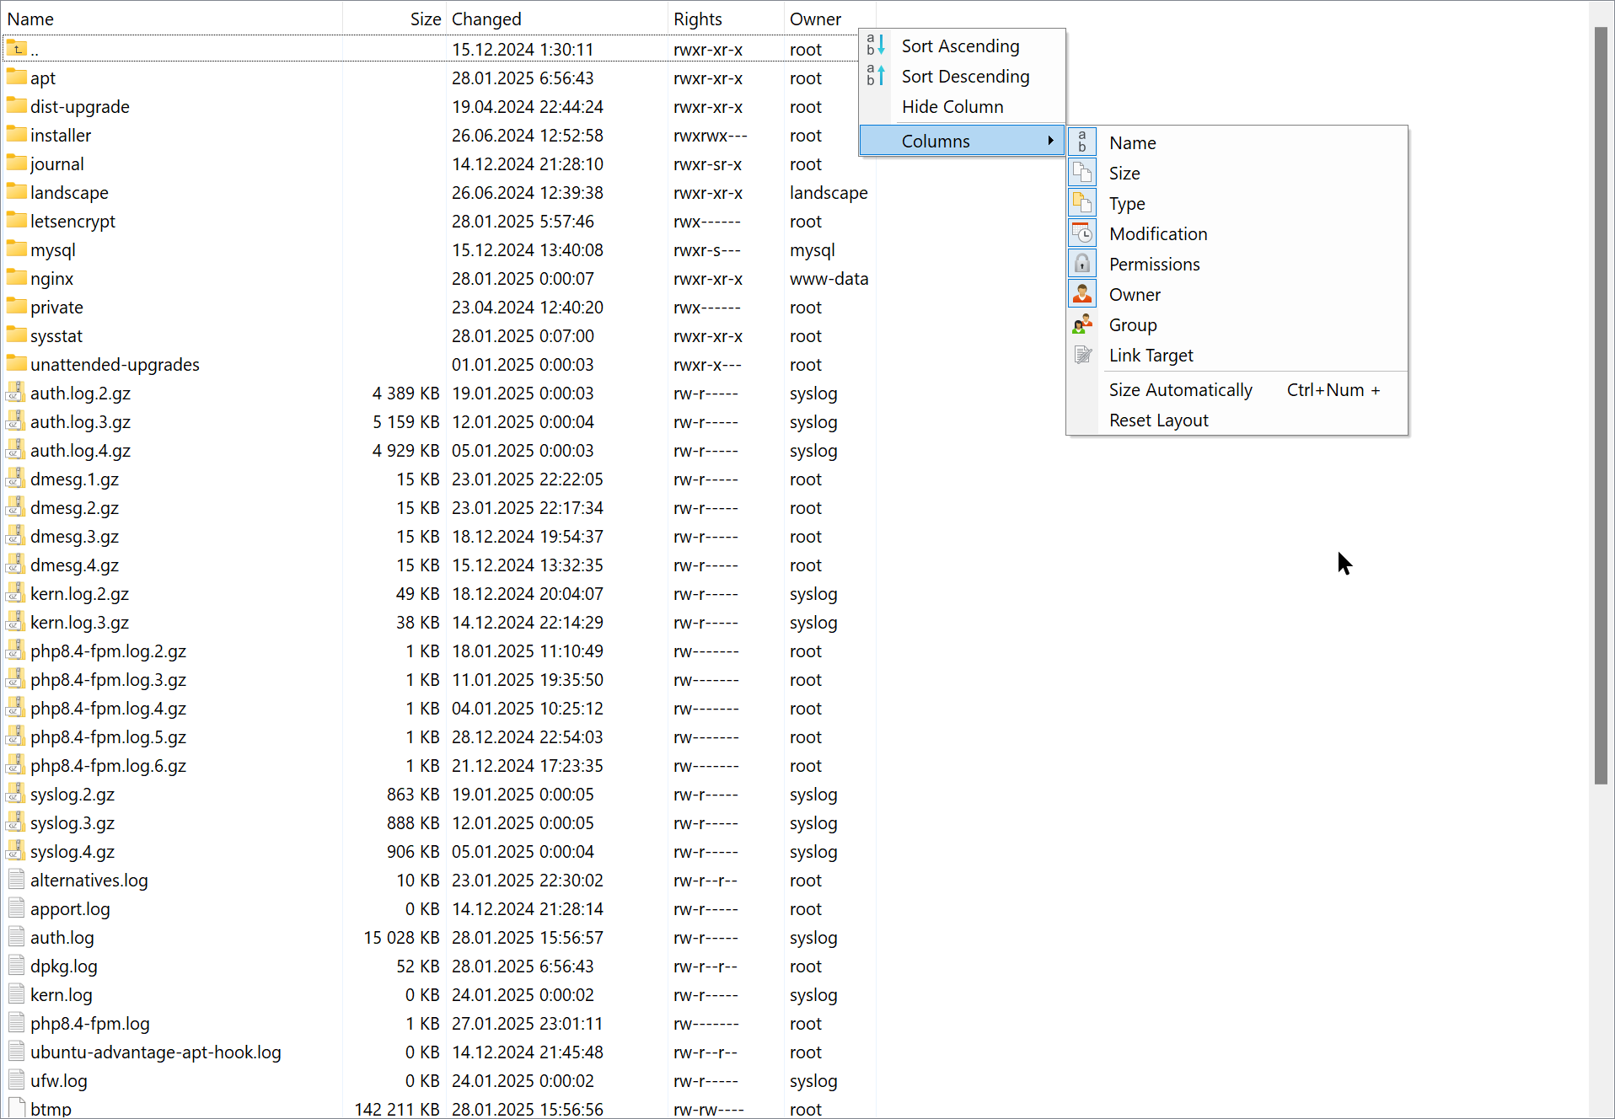This screenshot has width=1615, height=1119.
Task: Expand the Columns submenu arrow
Action: pyautogui.click(x=1050, y=141)
